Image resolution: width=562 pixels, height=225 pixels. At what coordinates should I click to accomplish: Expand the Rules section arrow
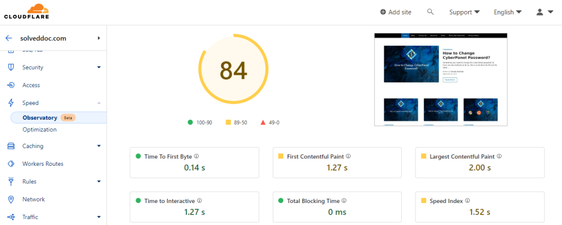pos(99,181)
